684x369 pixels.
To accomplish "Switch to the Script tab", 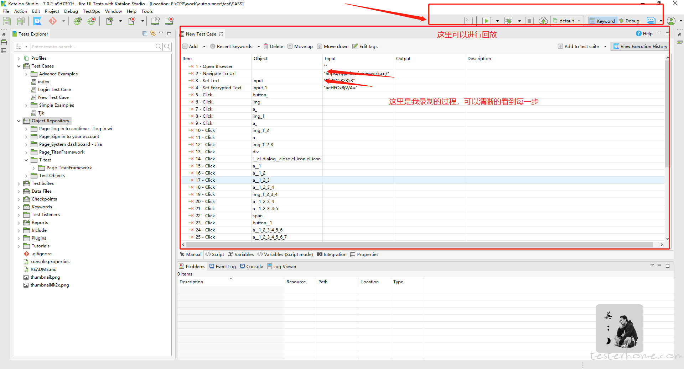I will pyautogui.click(x=214, y=255).
